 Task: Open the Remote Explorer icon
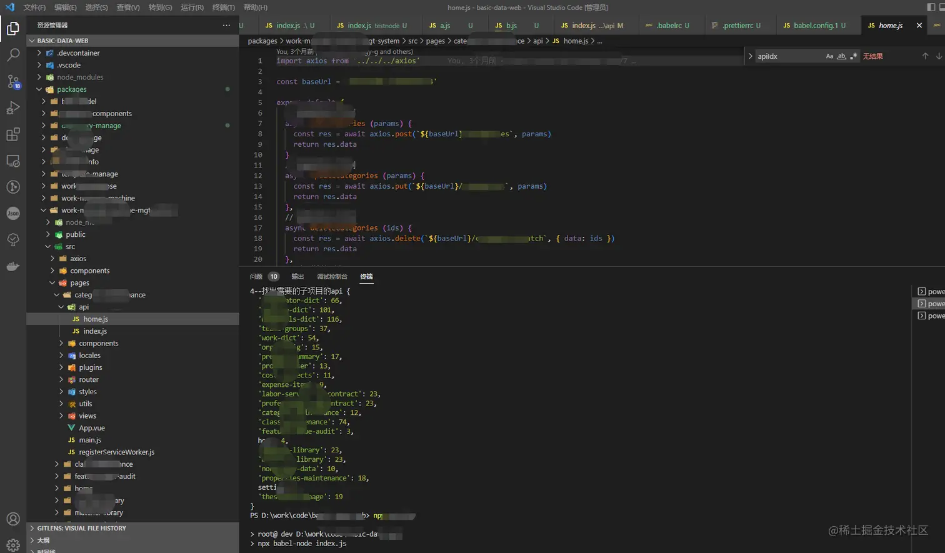pyautogui.click(x=12, y=161)
